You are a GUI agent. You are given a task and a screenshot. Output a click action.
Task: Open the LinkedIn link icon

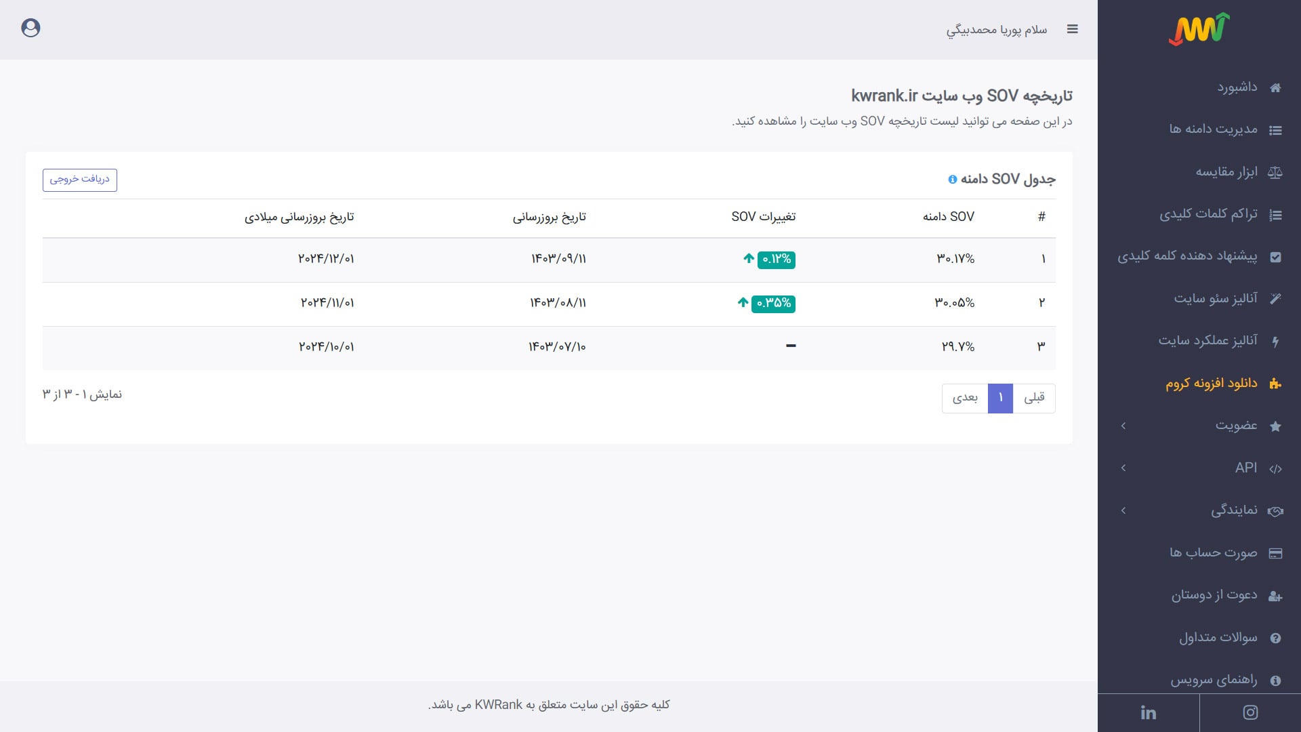(1149, 712)
